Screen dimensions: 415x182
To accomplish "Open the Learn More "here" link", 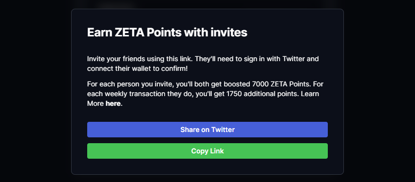I will tap(113, 104).
